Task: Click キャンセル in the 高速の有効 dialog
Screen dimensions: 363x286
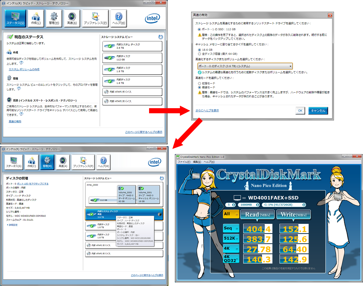Action: [x=318, y=111]
